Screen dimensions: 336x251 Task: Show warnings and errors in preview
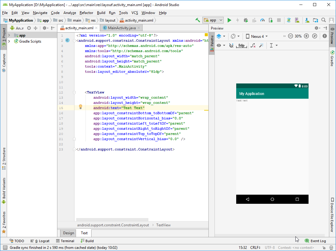(325, 36)
